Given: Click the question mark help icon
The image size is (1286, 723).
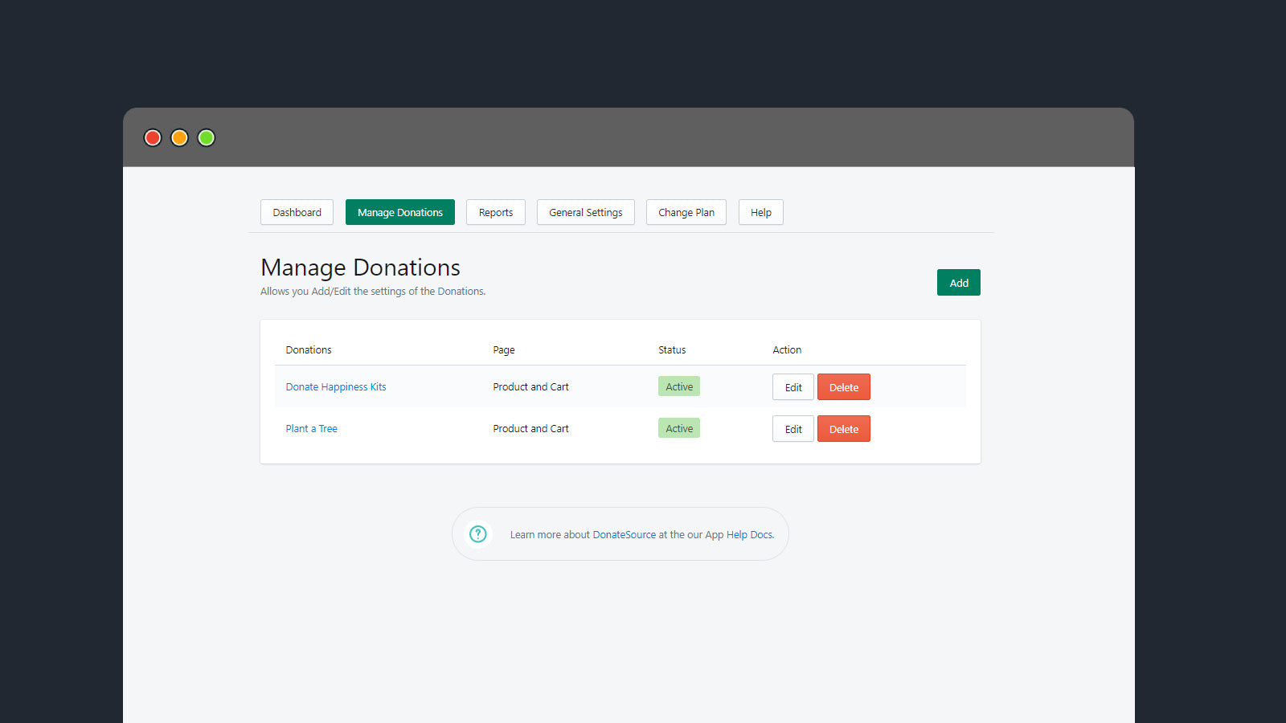Looking at the screenshot, I should pyautogui.click(x=478, y=533).
